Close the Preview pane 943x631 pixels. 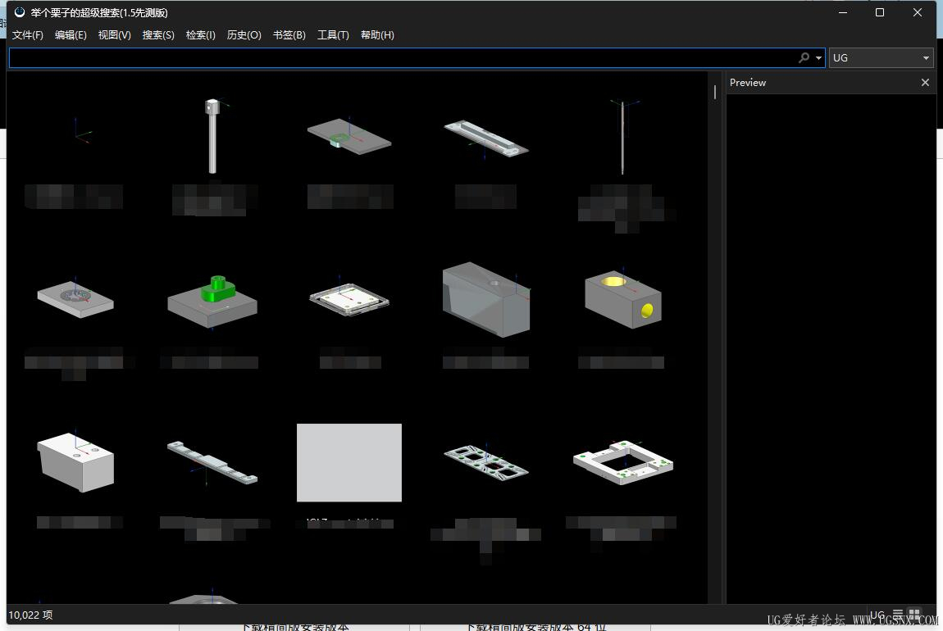point(925,82)
